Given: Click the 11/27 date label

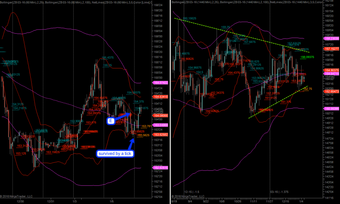Looking at the screenshot, I should tap(270, 201).
